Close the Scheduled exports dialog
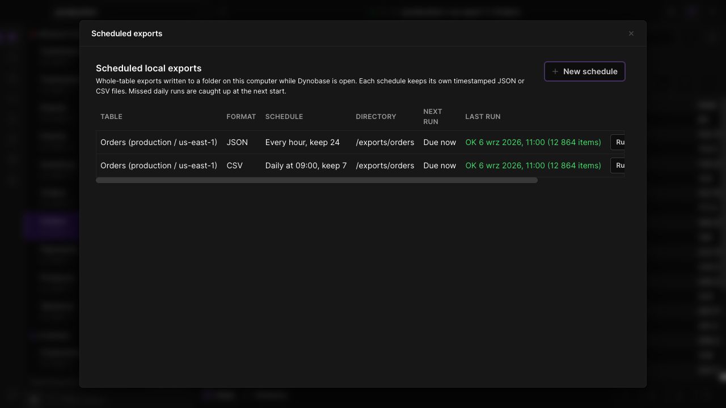The height and width of the screenshot is (408, 726). click(x=631, y=33)
